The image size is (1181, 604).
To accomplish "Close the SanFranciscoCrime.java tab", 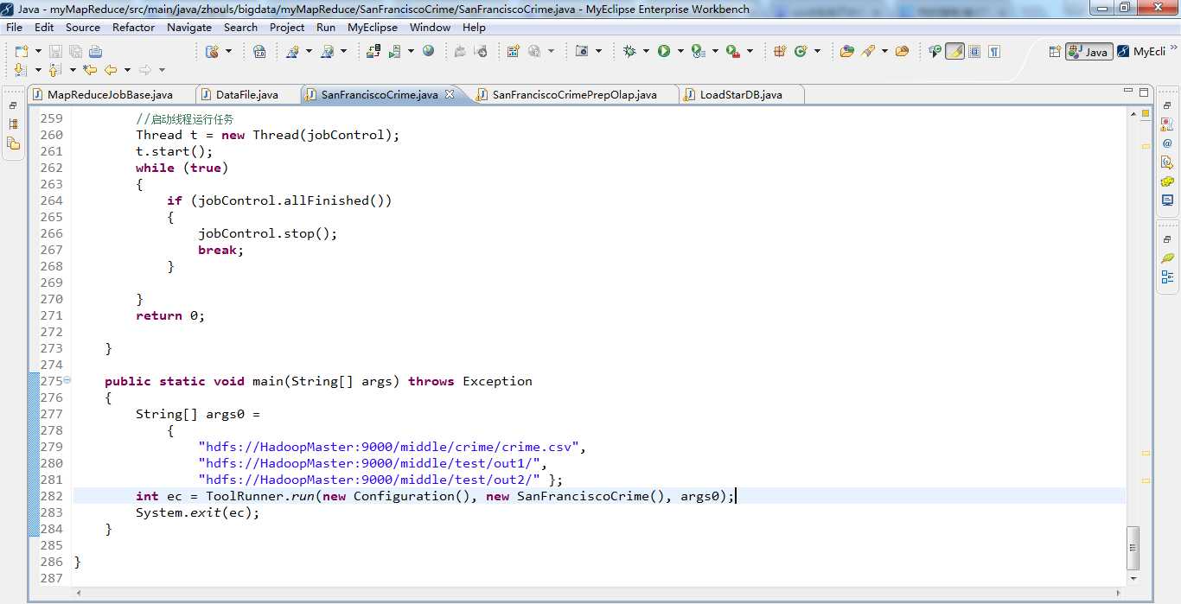I will pyautogui.click(x=450, y=94).
